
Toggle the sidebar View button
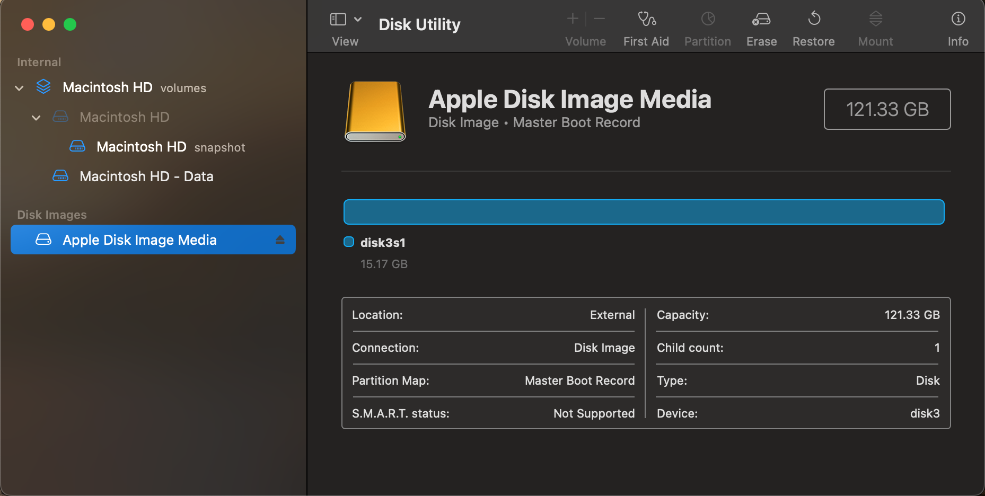[338, 20]
